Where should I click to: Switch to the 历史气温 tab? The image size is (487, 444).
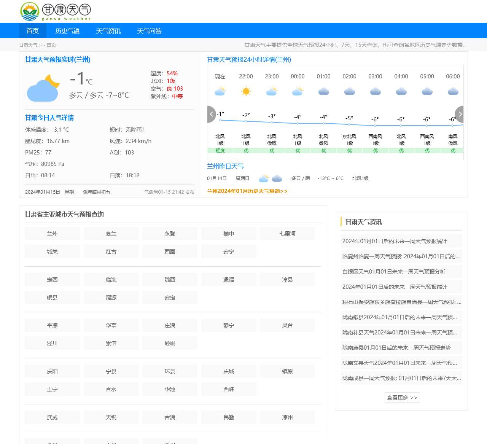68,31
